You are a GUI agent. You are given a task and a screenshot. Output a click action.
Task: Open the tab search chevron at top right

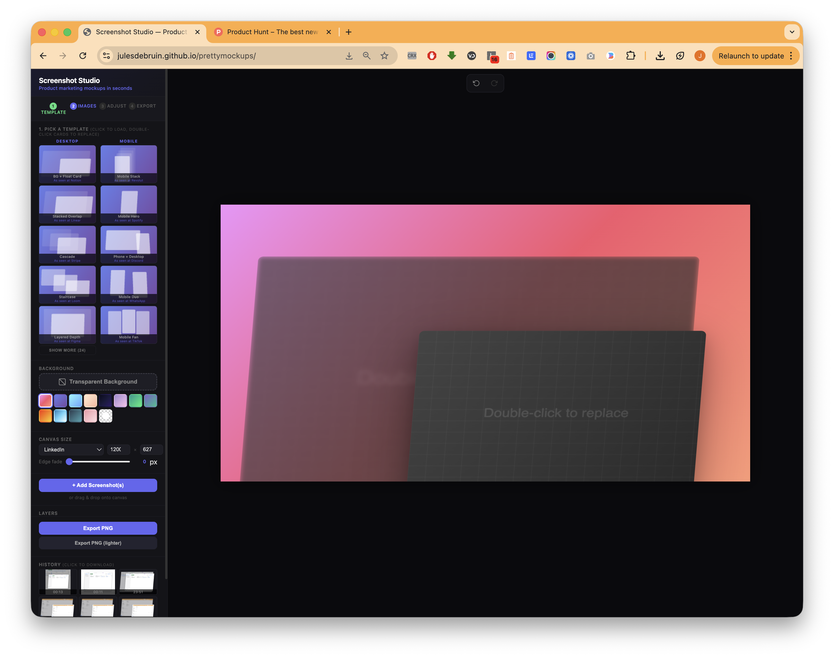click(792, 32)
